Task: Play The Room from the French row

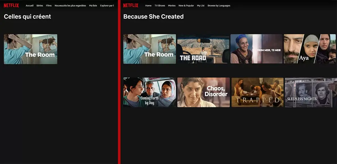Action: point(30,49)
